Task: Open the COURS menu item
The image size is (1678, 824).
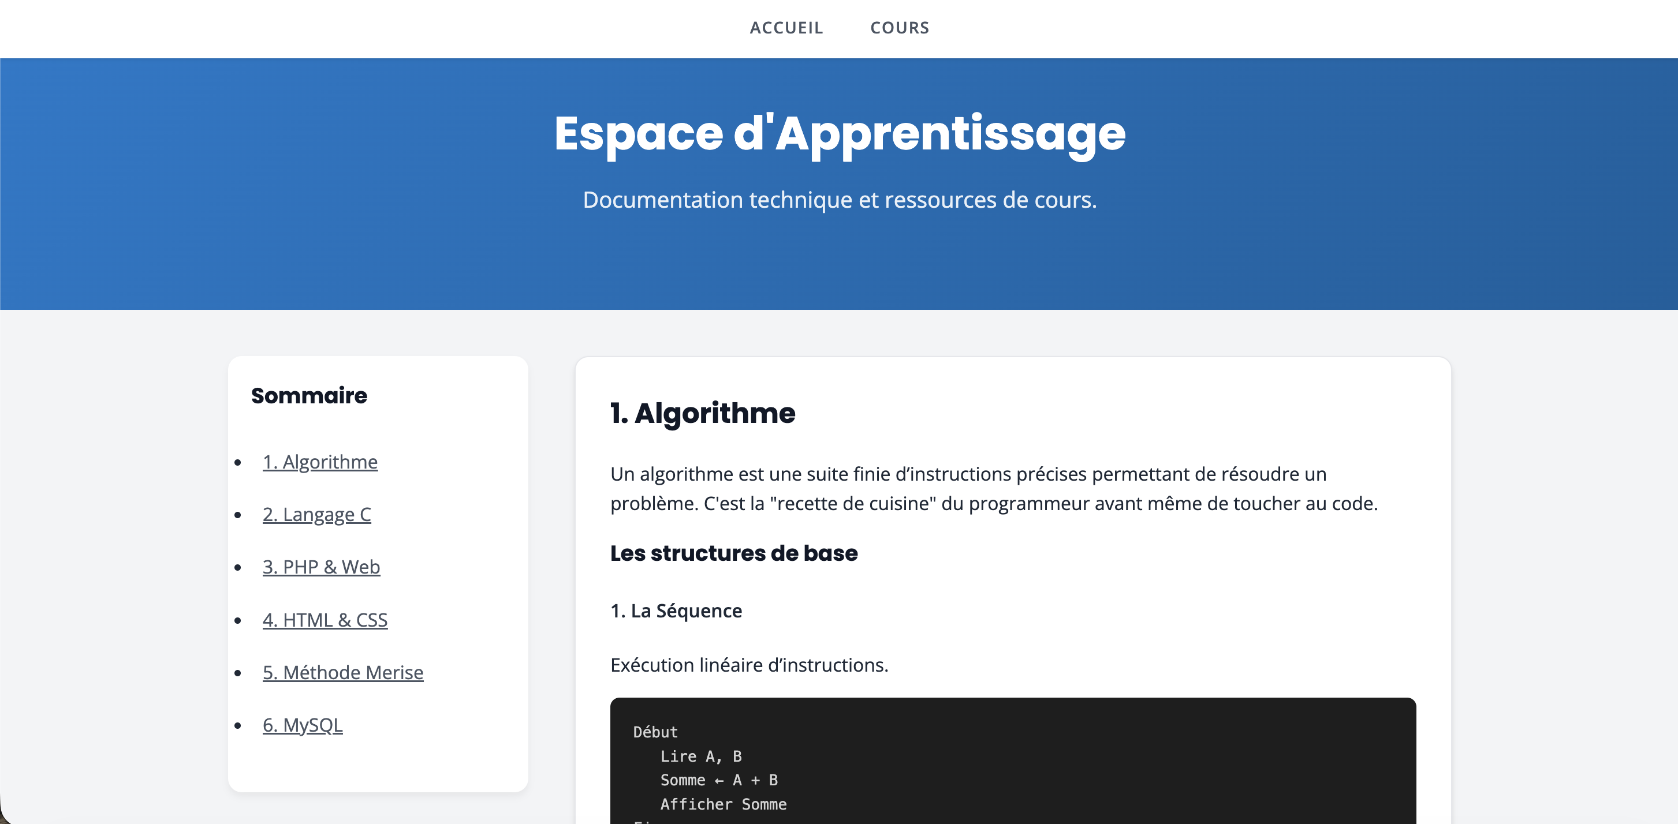Action: pos(900,28)
